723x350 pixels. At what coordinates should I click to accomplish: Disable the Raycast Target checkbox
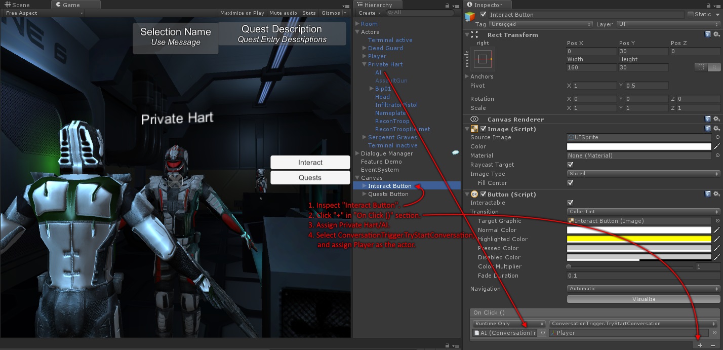click(571, 165)
